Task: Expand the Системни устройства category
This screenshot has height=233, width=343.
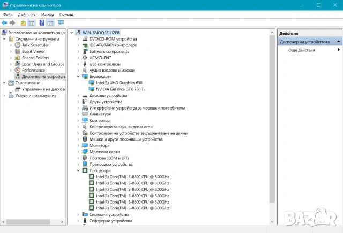Action: [x=78, y=214]
